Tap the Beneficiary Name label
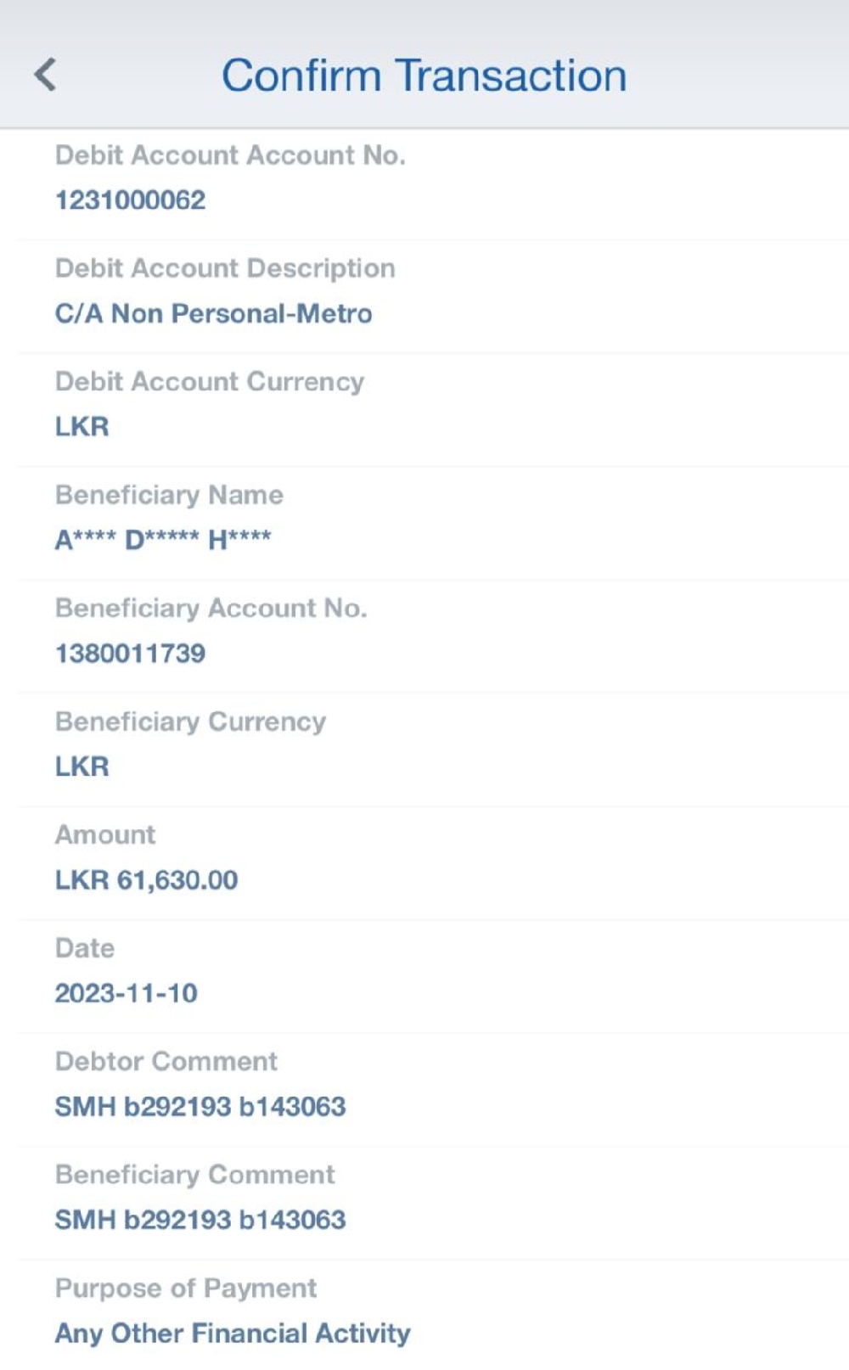849x1370 pixels. point(169,495)
